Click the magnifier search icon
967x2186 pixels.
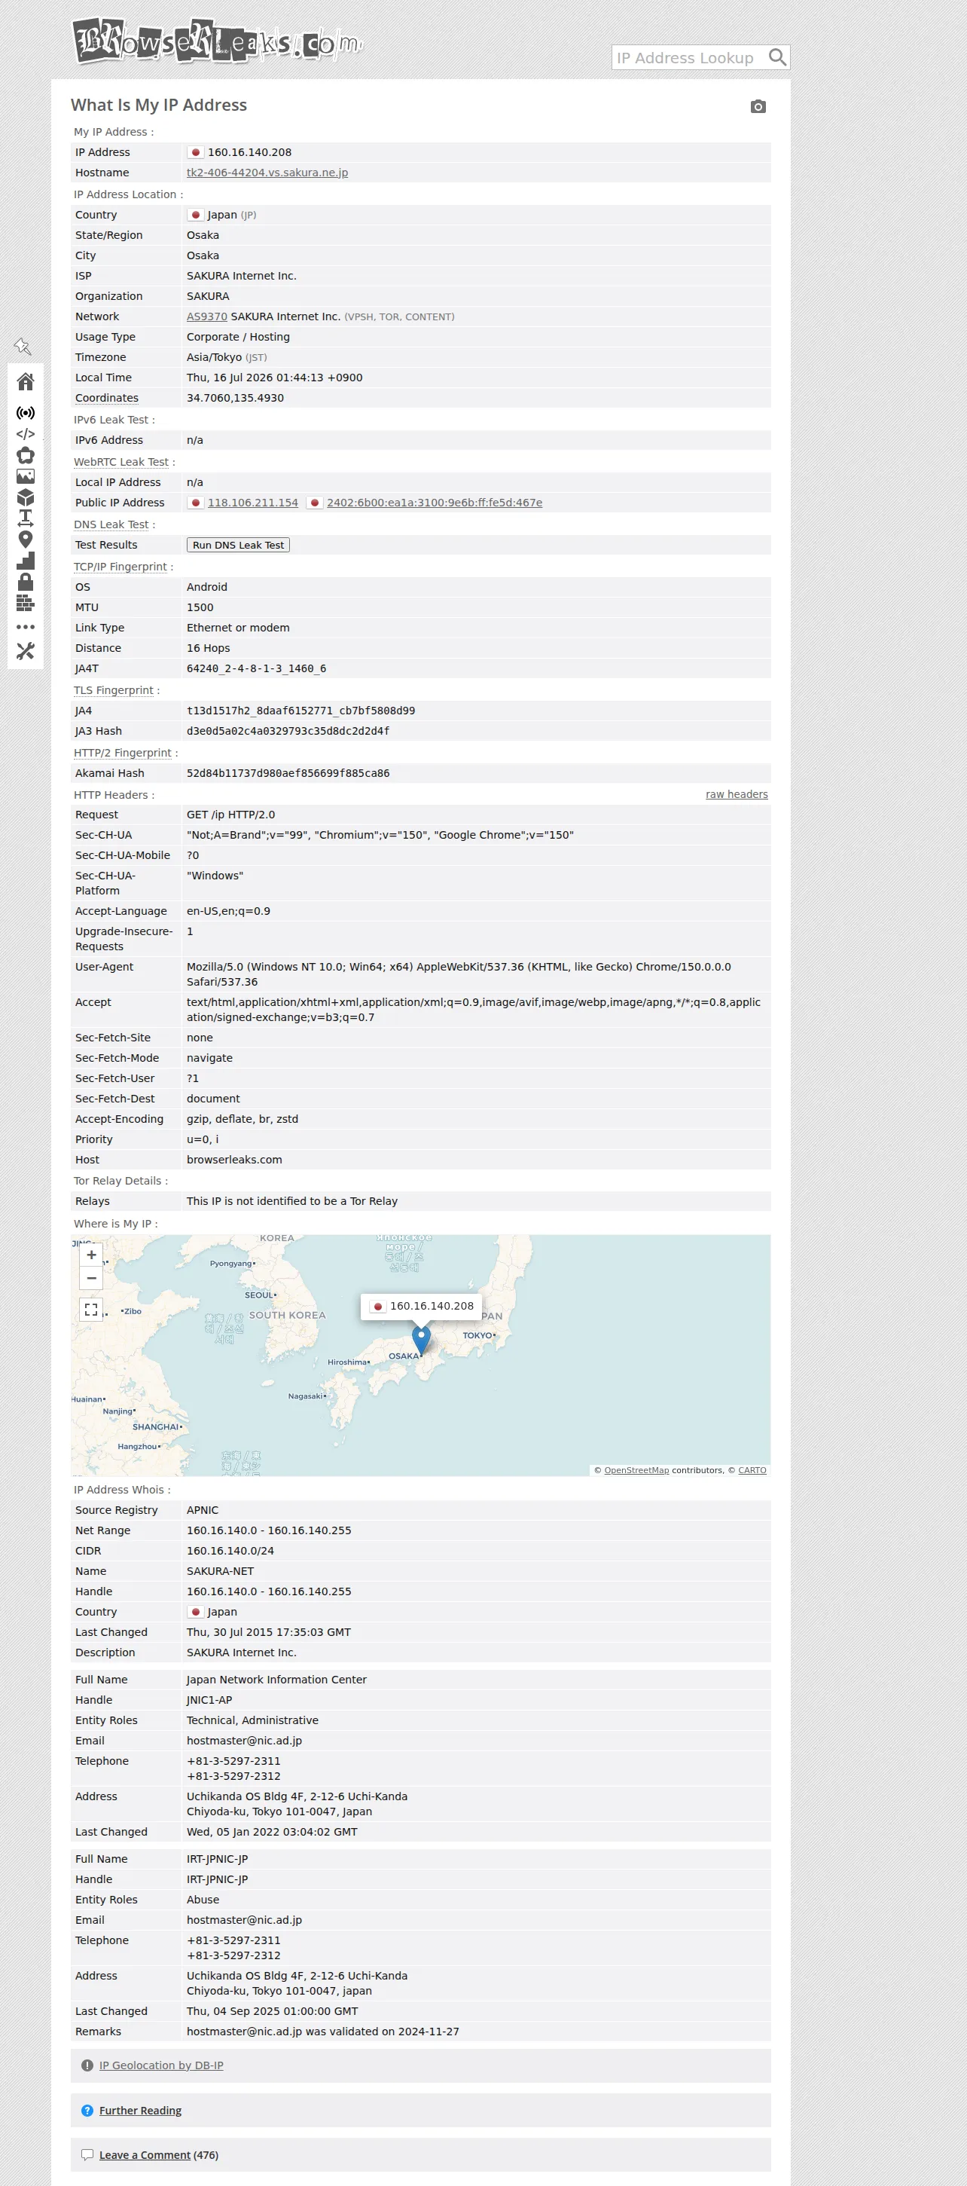click(777, 57)
